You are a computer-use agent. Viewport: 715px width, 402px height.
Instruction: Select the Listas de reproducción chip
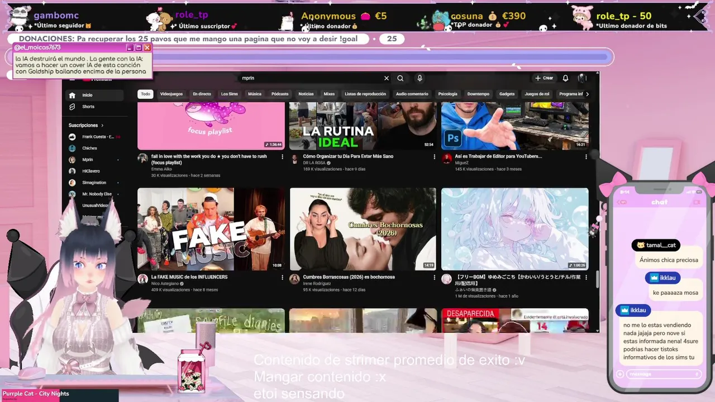[365, 94]
